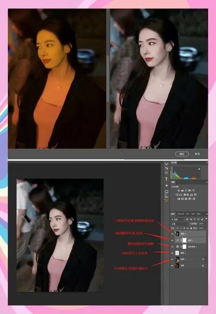This screenshot has height=314, width=216.
Task: Open the circular info panel icon in strip
Action: [166, 173]
